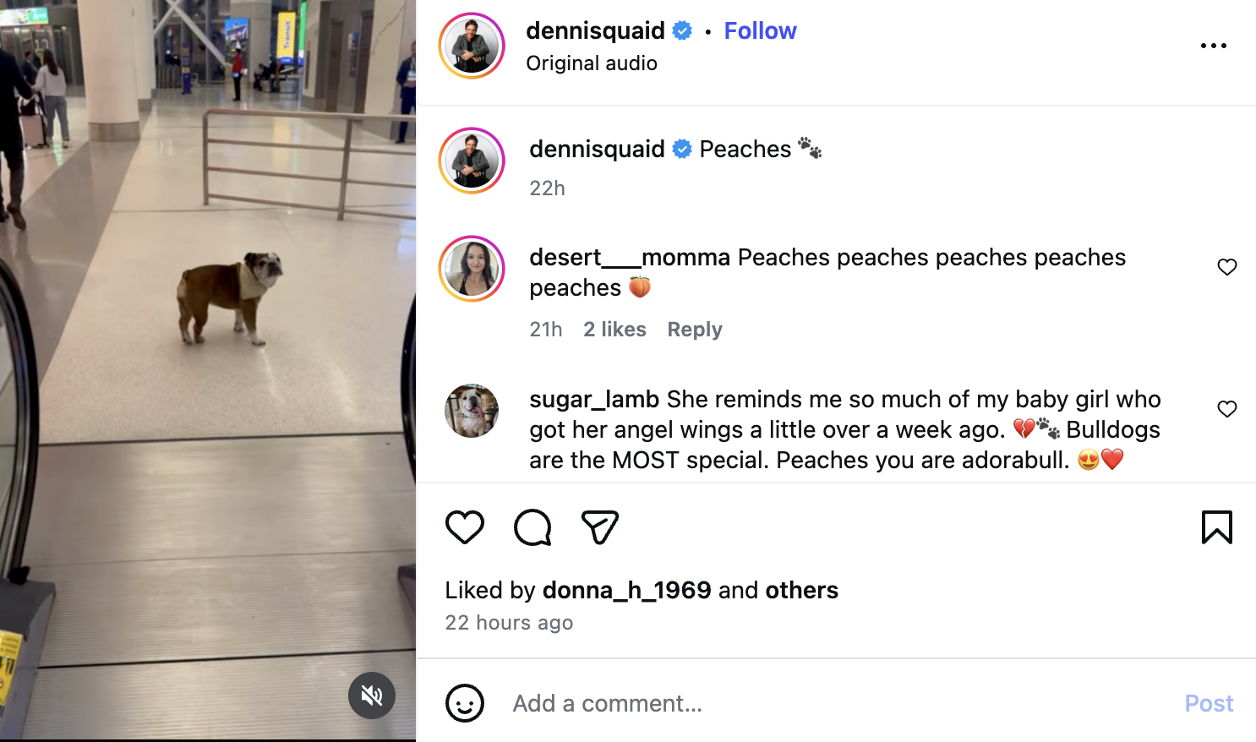
Task: Click dennisquaid's verified badge
Action: coord(680,30)
